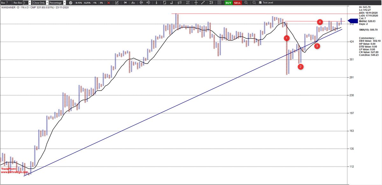
Task: Click the vertical count tool icon
Action: pos(156,2)
